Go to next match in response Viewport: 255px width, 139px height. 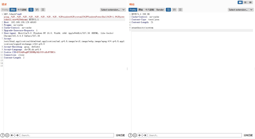[x=144, y=135]
